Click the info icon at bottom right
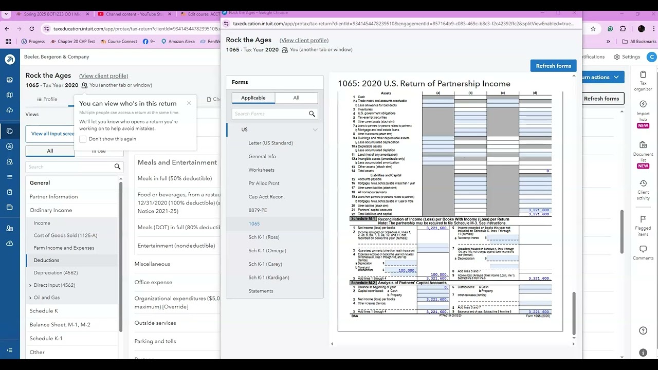Viewport: 658px width, 370px height. (643, 353)
